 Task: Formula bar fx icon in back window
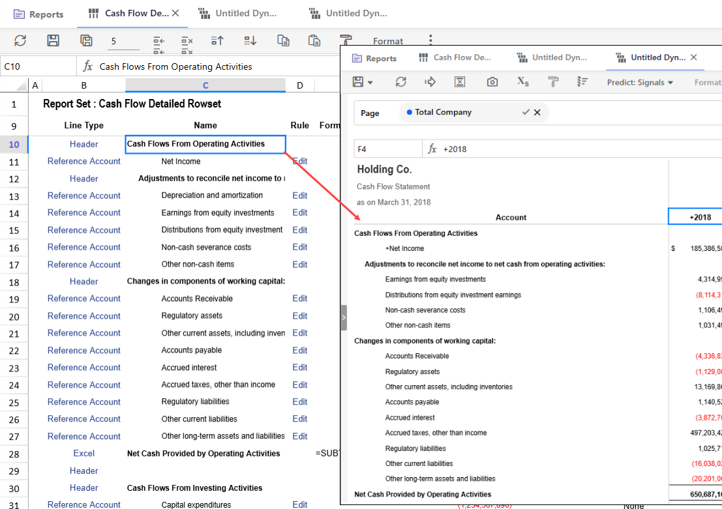coord(87,66)
